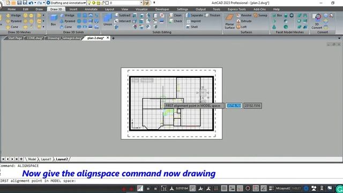The height and width of the screenshot is (193, 343).
Task: Click the Undo arrow icon
Action: pyautogui.click(x=31, y=3)
